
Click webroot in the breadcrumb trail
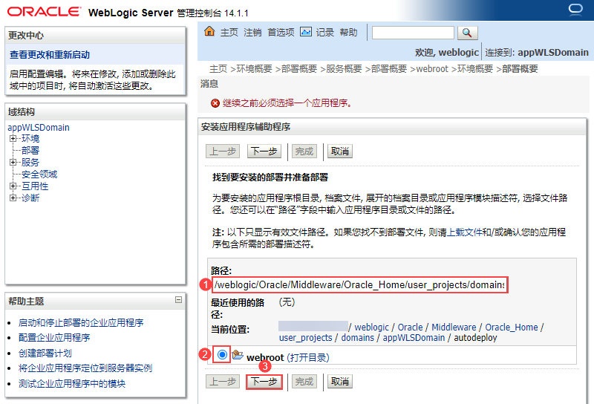click(x=432, y=68)
